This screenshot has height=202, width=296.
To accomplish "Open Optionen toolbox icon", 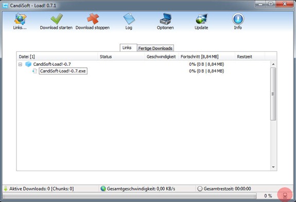I will [x=165, y=19].
